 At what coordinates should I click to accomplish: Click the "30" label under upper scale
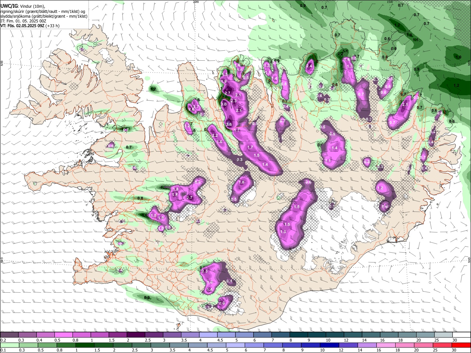click(455, 340)
